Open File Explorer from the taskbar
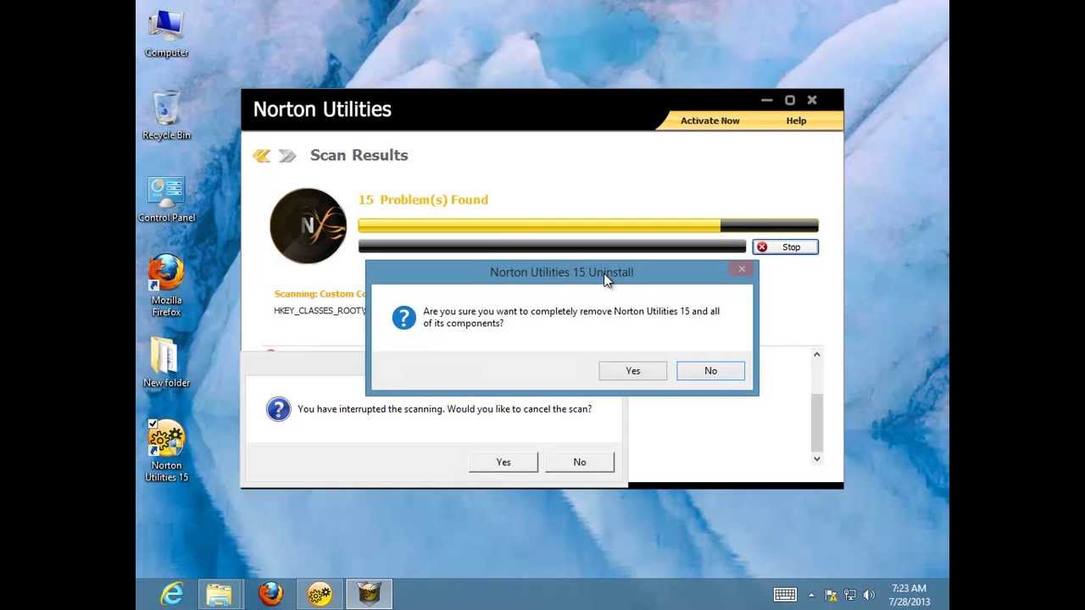 tap(219, 594)
